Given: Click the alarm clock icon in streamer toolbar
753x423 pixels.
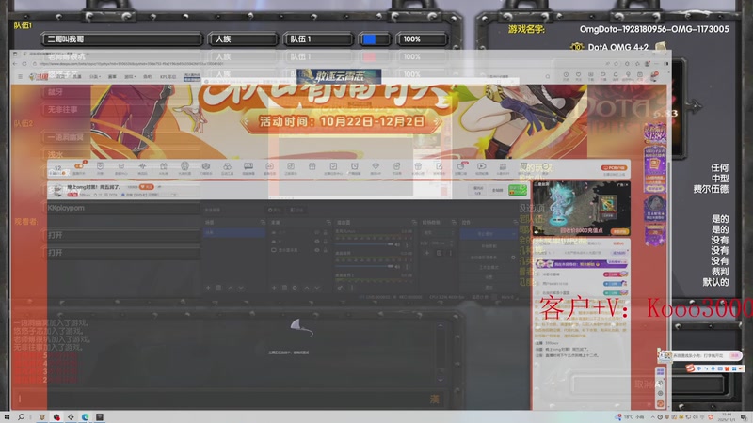Looking at the screenshot, I should coord(355,166).
